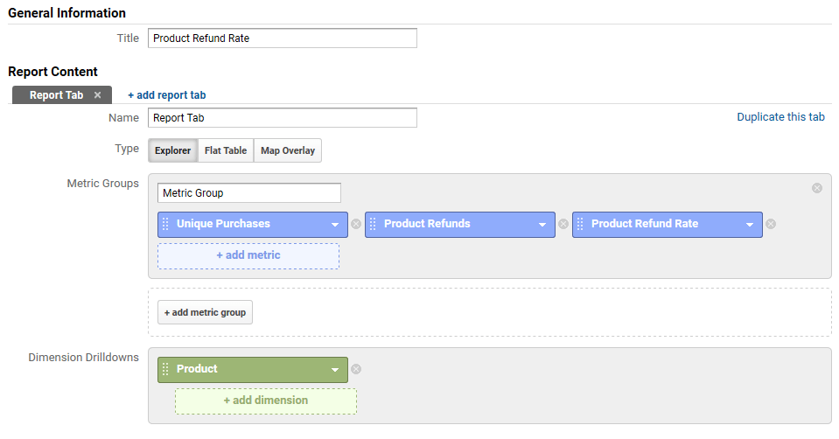Choose the Map Overlay report type
The height and width of the screenshot is (439, 839).
pos(288,150)
